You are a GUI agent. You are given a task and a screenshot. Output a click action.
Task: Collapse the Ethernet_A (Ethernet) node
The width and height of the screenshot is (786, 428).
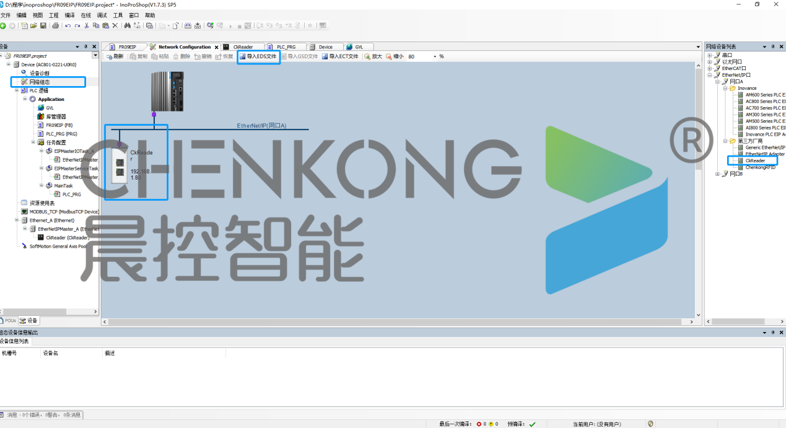(x=17, y=220)
